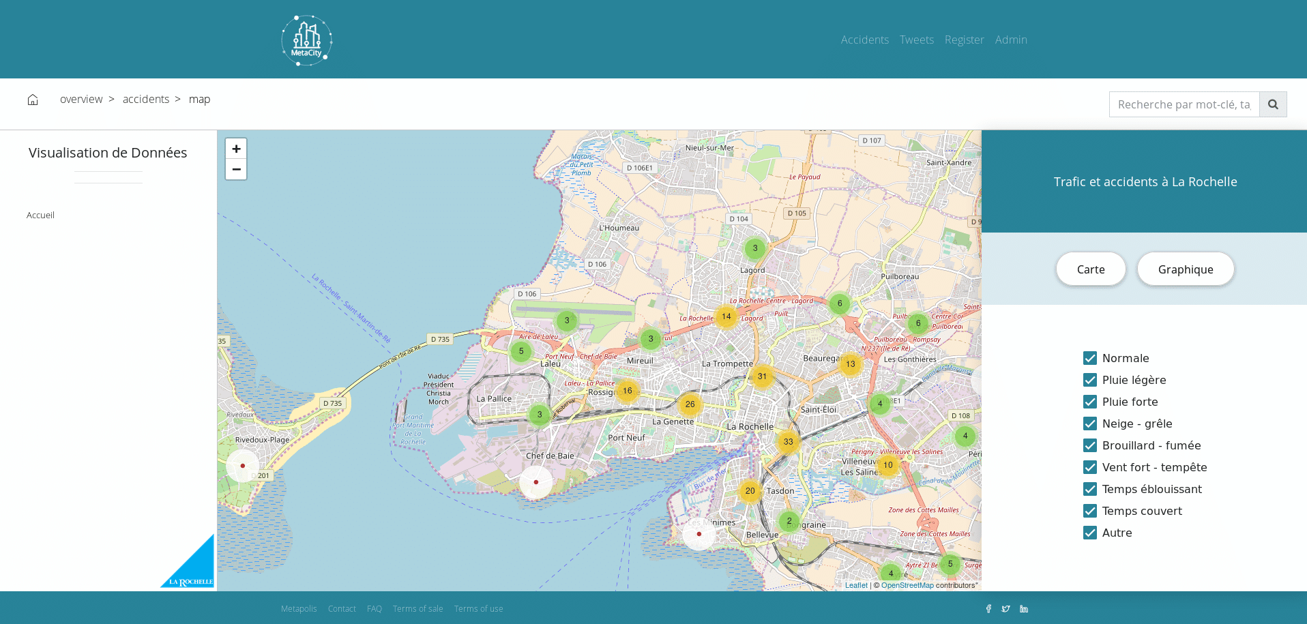Viewport: 1307px width, 624px height.
Task: Zoom in using the map plus icon
Action: coord(236,149)
